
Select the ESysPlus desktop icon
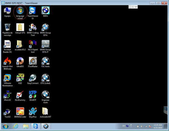[x=33, y=113]
